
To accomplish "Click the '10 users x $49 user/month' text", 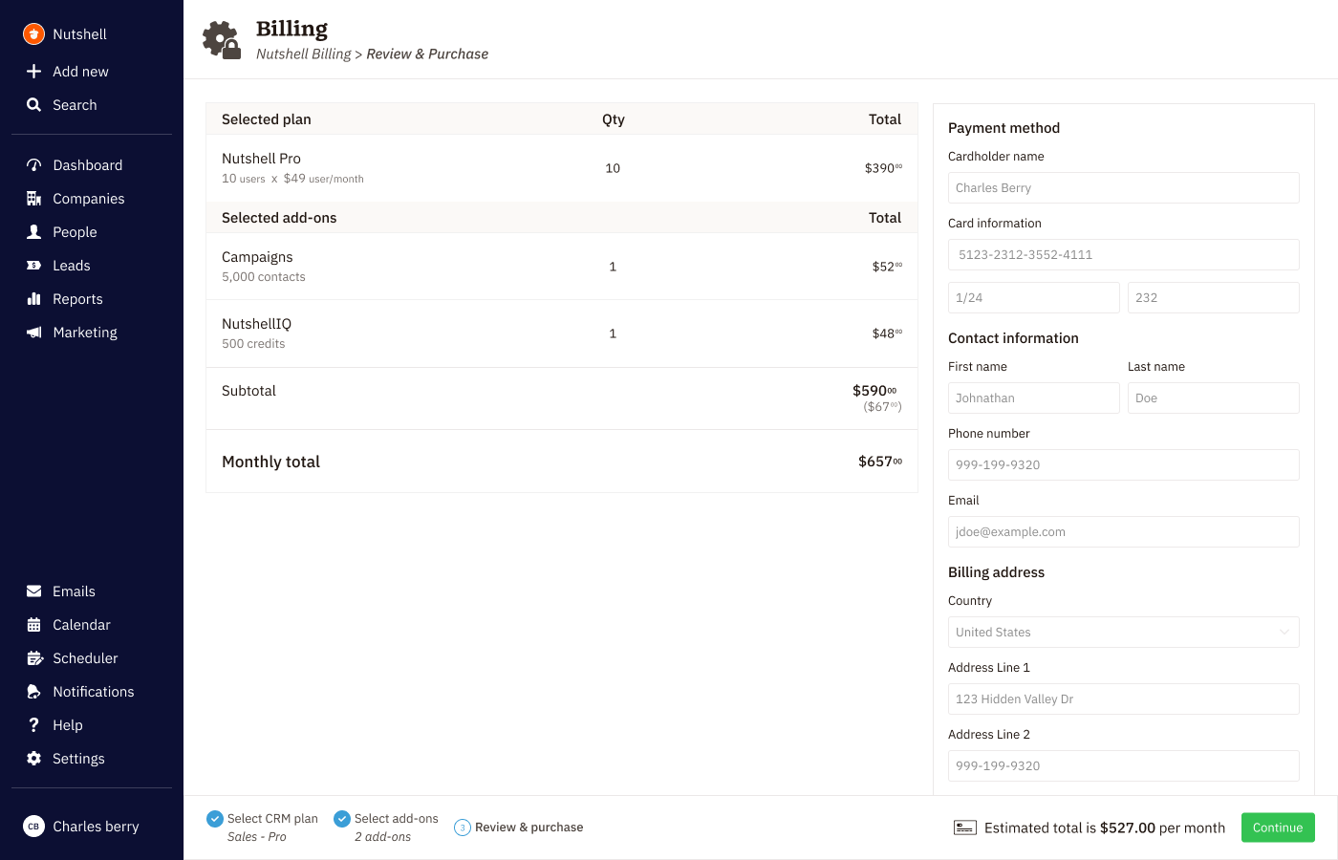I will coord(292,179).
